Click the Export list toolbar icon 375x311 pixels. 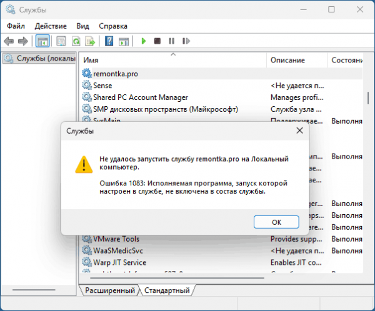pyautogui.click(x=90, y=41)
